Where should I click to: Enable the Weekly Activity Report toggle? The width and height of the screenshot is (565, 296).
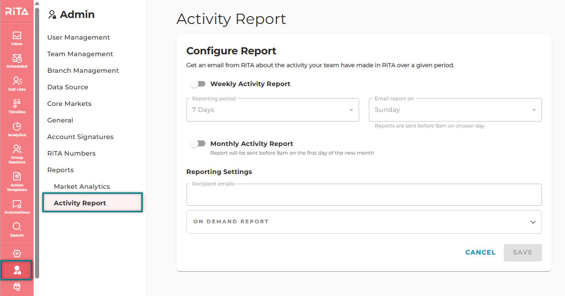pos(198,84)
